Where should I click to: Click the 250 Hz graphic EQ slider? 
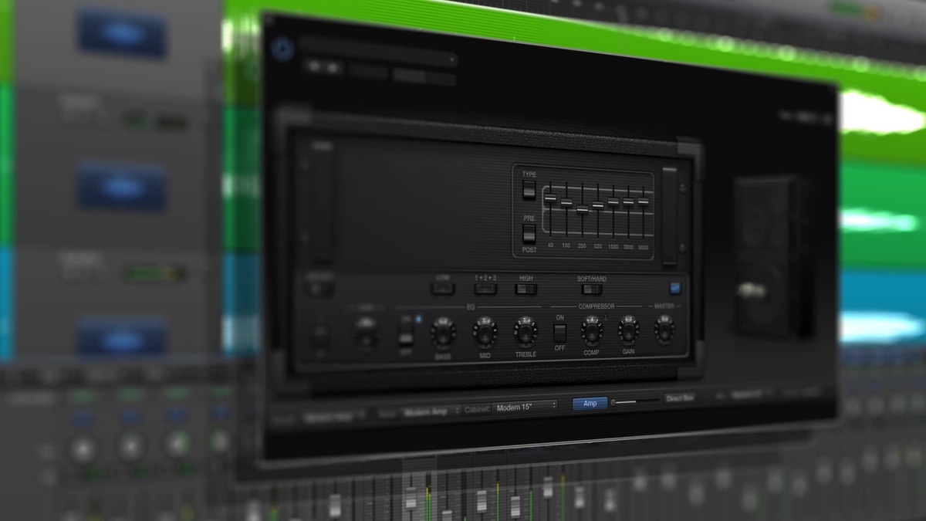(582, 209)
